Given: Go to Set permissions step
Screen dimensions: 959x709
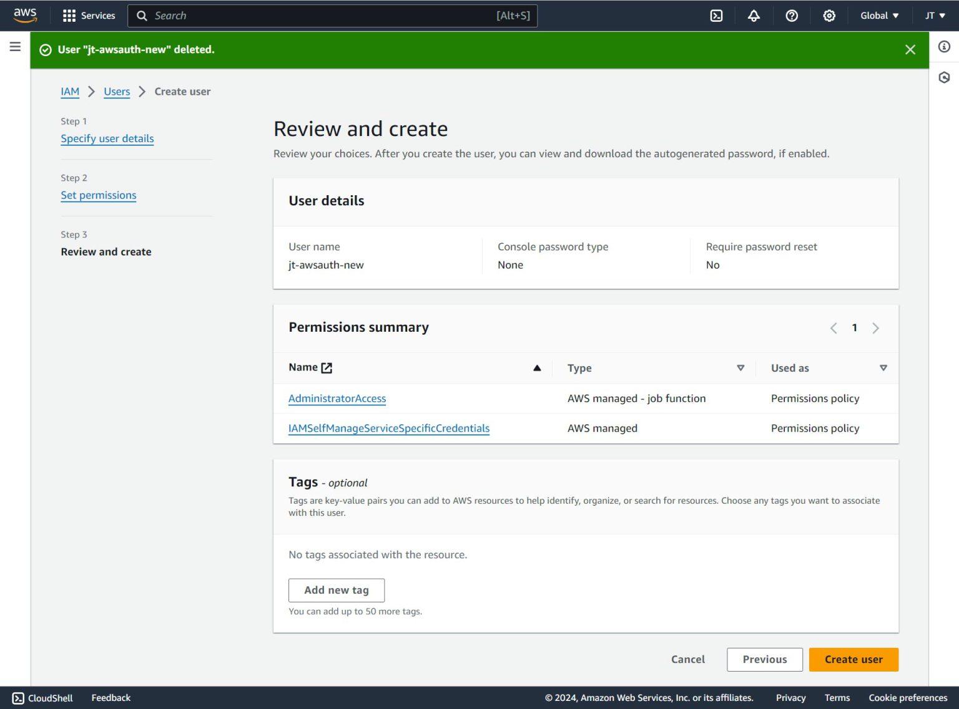Looking at the screenshot, I should [x=98, y=195].
